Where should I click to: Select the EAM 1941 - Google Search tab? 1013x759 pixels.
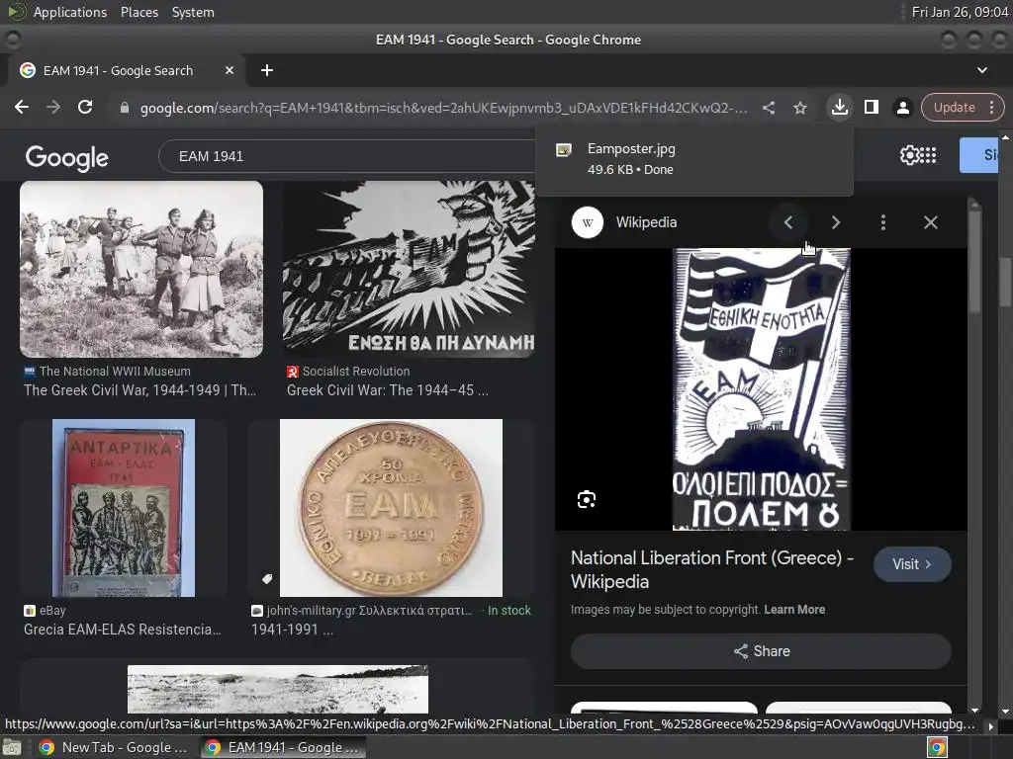click(127, 70)
